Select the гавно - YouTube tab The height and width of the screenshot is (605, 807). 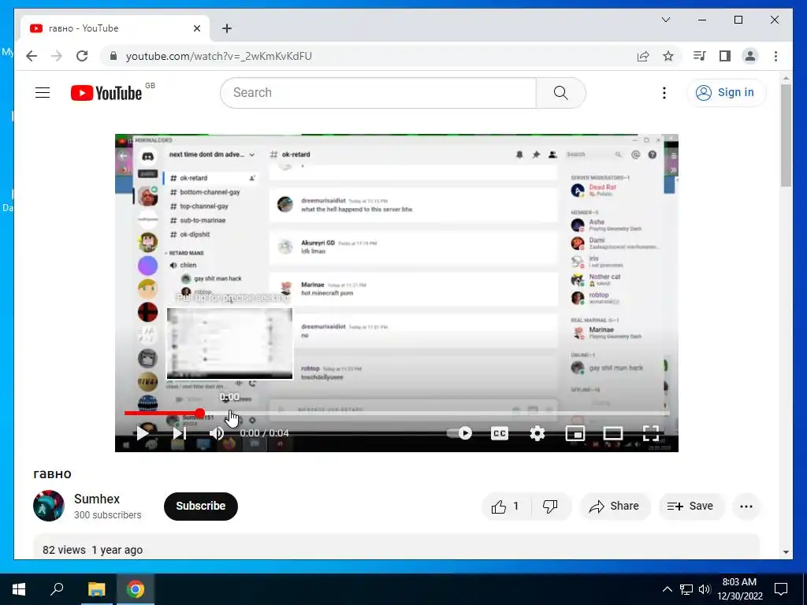click(x=115, y=28)
